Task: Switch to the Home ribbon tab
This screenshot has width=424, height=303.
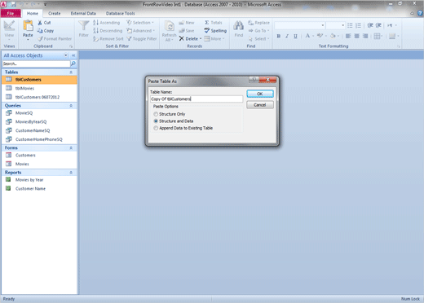Action: [x=33, y=13]
